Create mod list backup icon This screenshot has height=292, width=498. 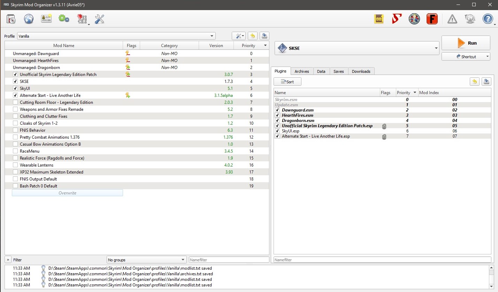click(x=265, y=36)
